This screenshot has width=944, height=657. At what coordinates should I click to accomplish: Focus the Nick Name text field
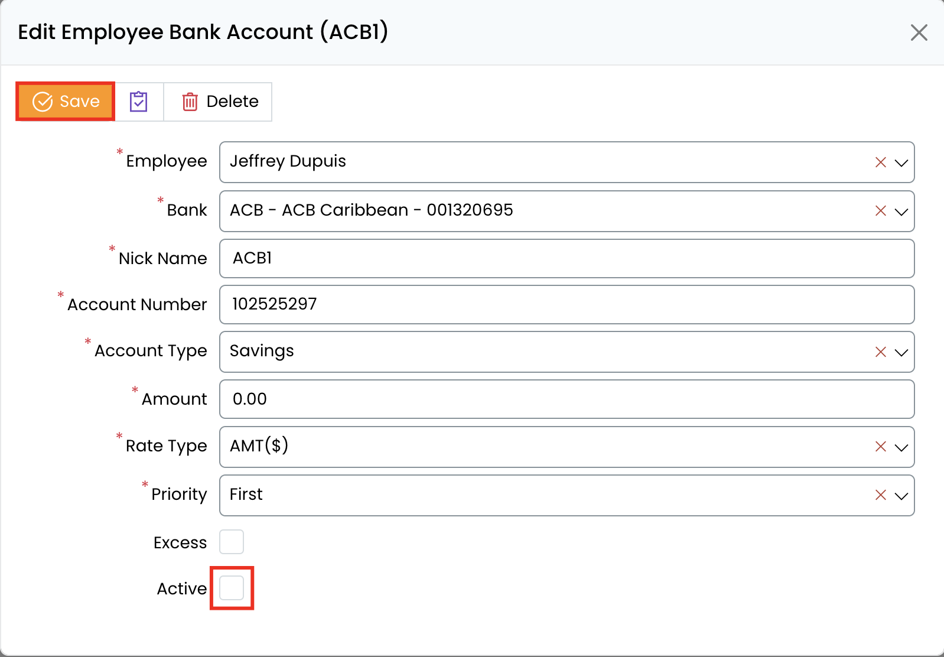[x=566, y=258]
